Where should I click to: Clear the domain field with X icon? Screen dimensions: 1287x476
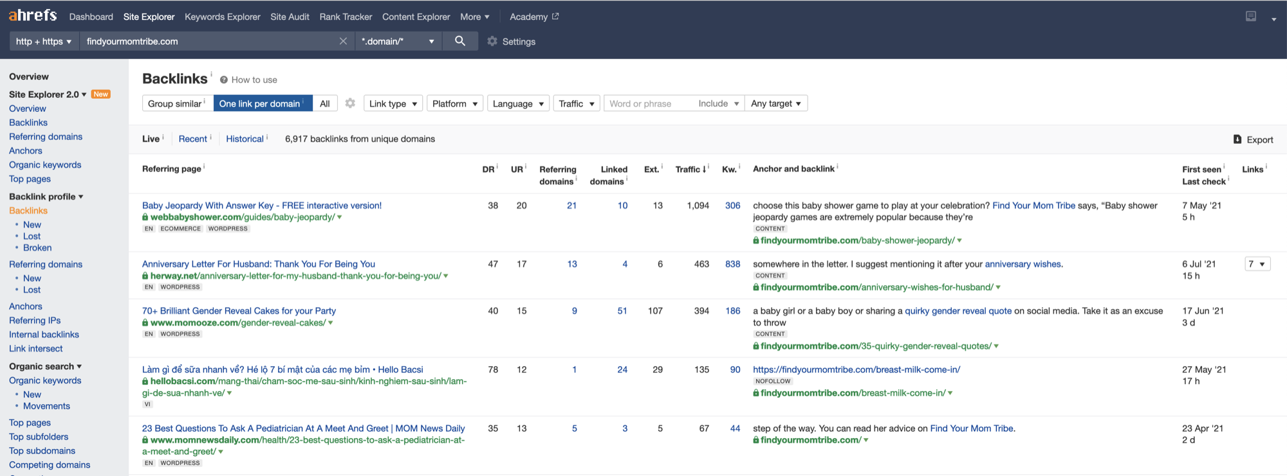(343, 41)
